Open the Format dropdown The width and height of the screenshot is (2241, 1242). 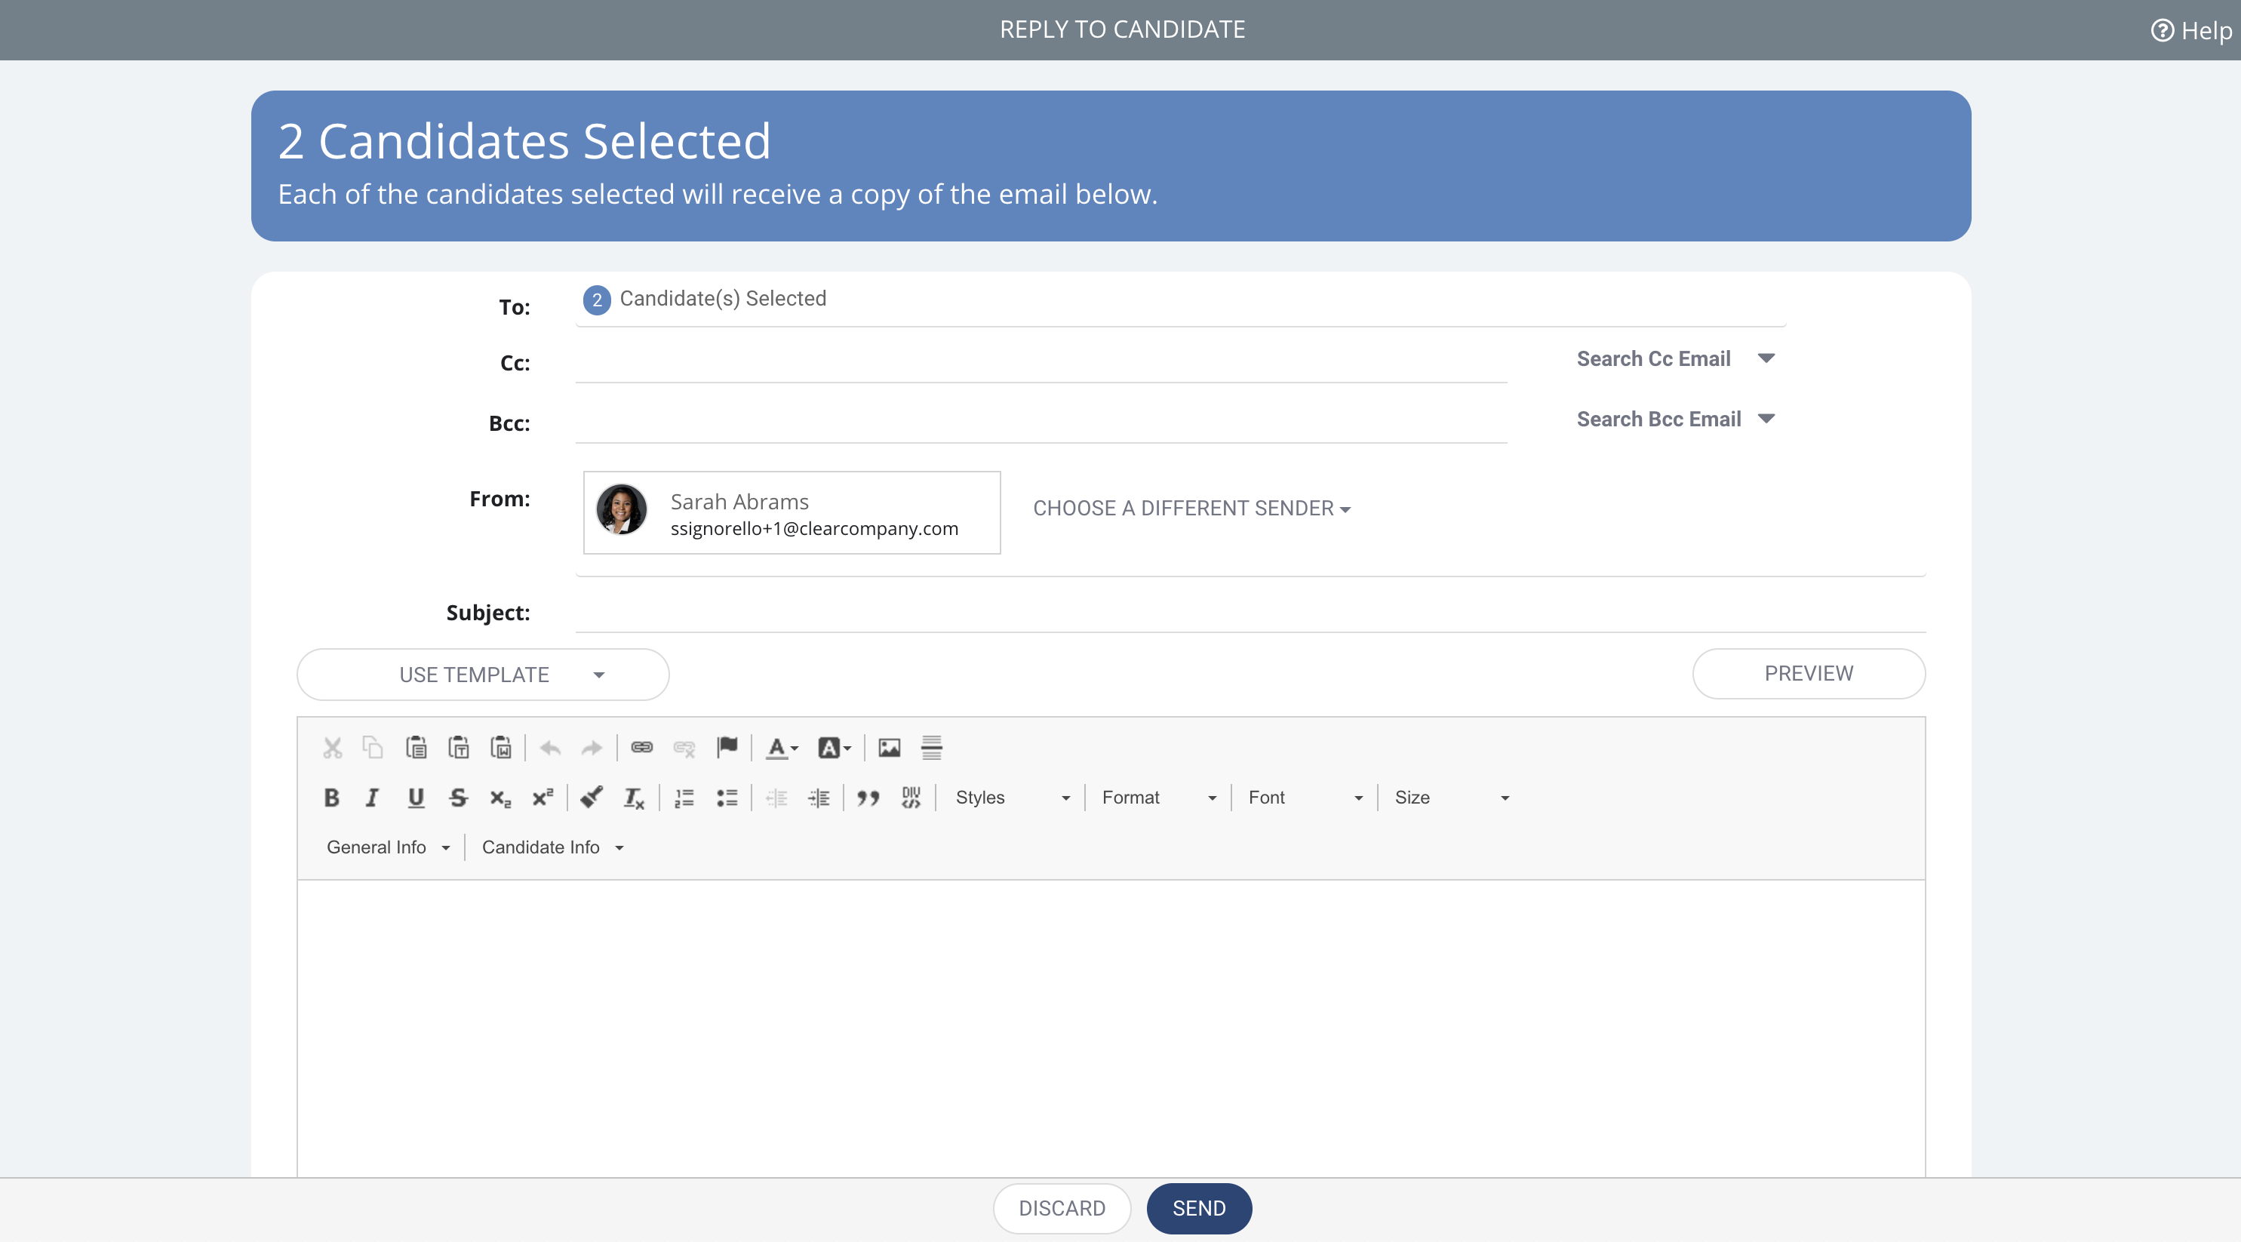coord(1159,798)
